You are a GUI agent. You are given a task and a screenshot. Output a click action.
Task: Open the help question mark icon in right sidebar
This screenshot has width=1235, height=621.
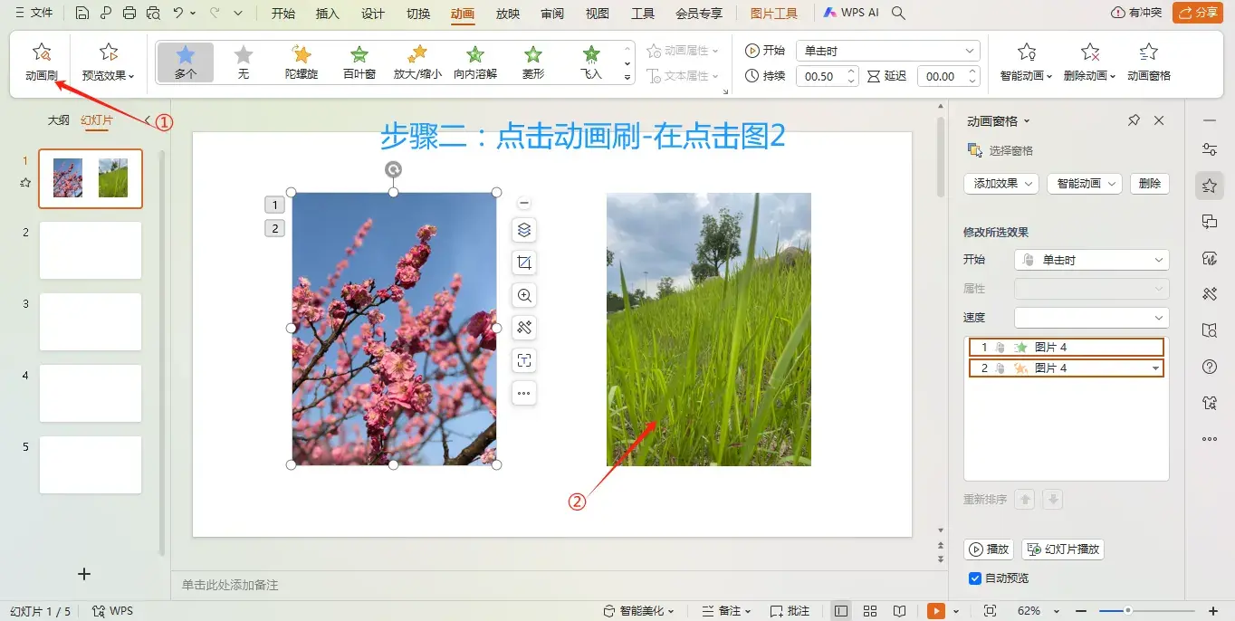[1210, 367]
